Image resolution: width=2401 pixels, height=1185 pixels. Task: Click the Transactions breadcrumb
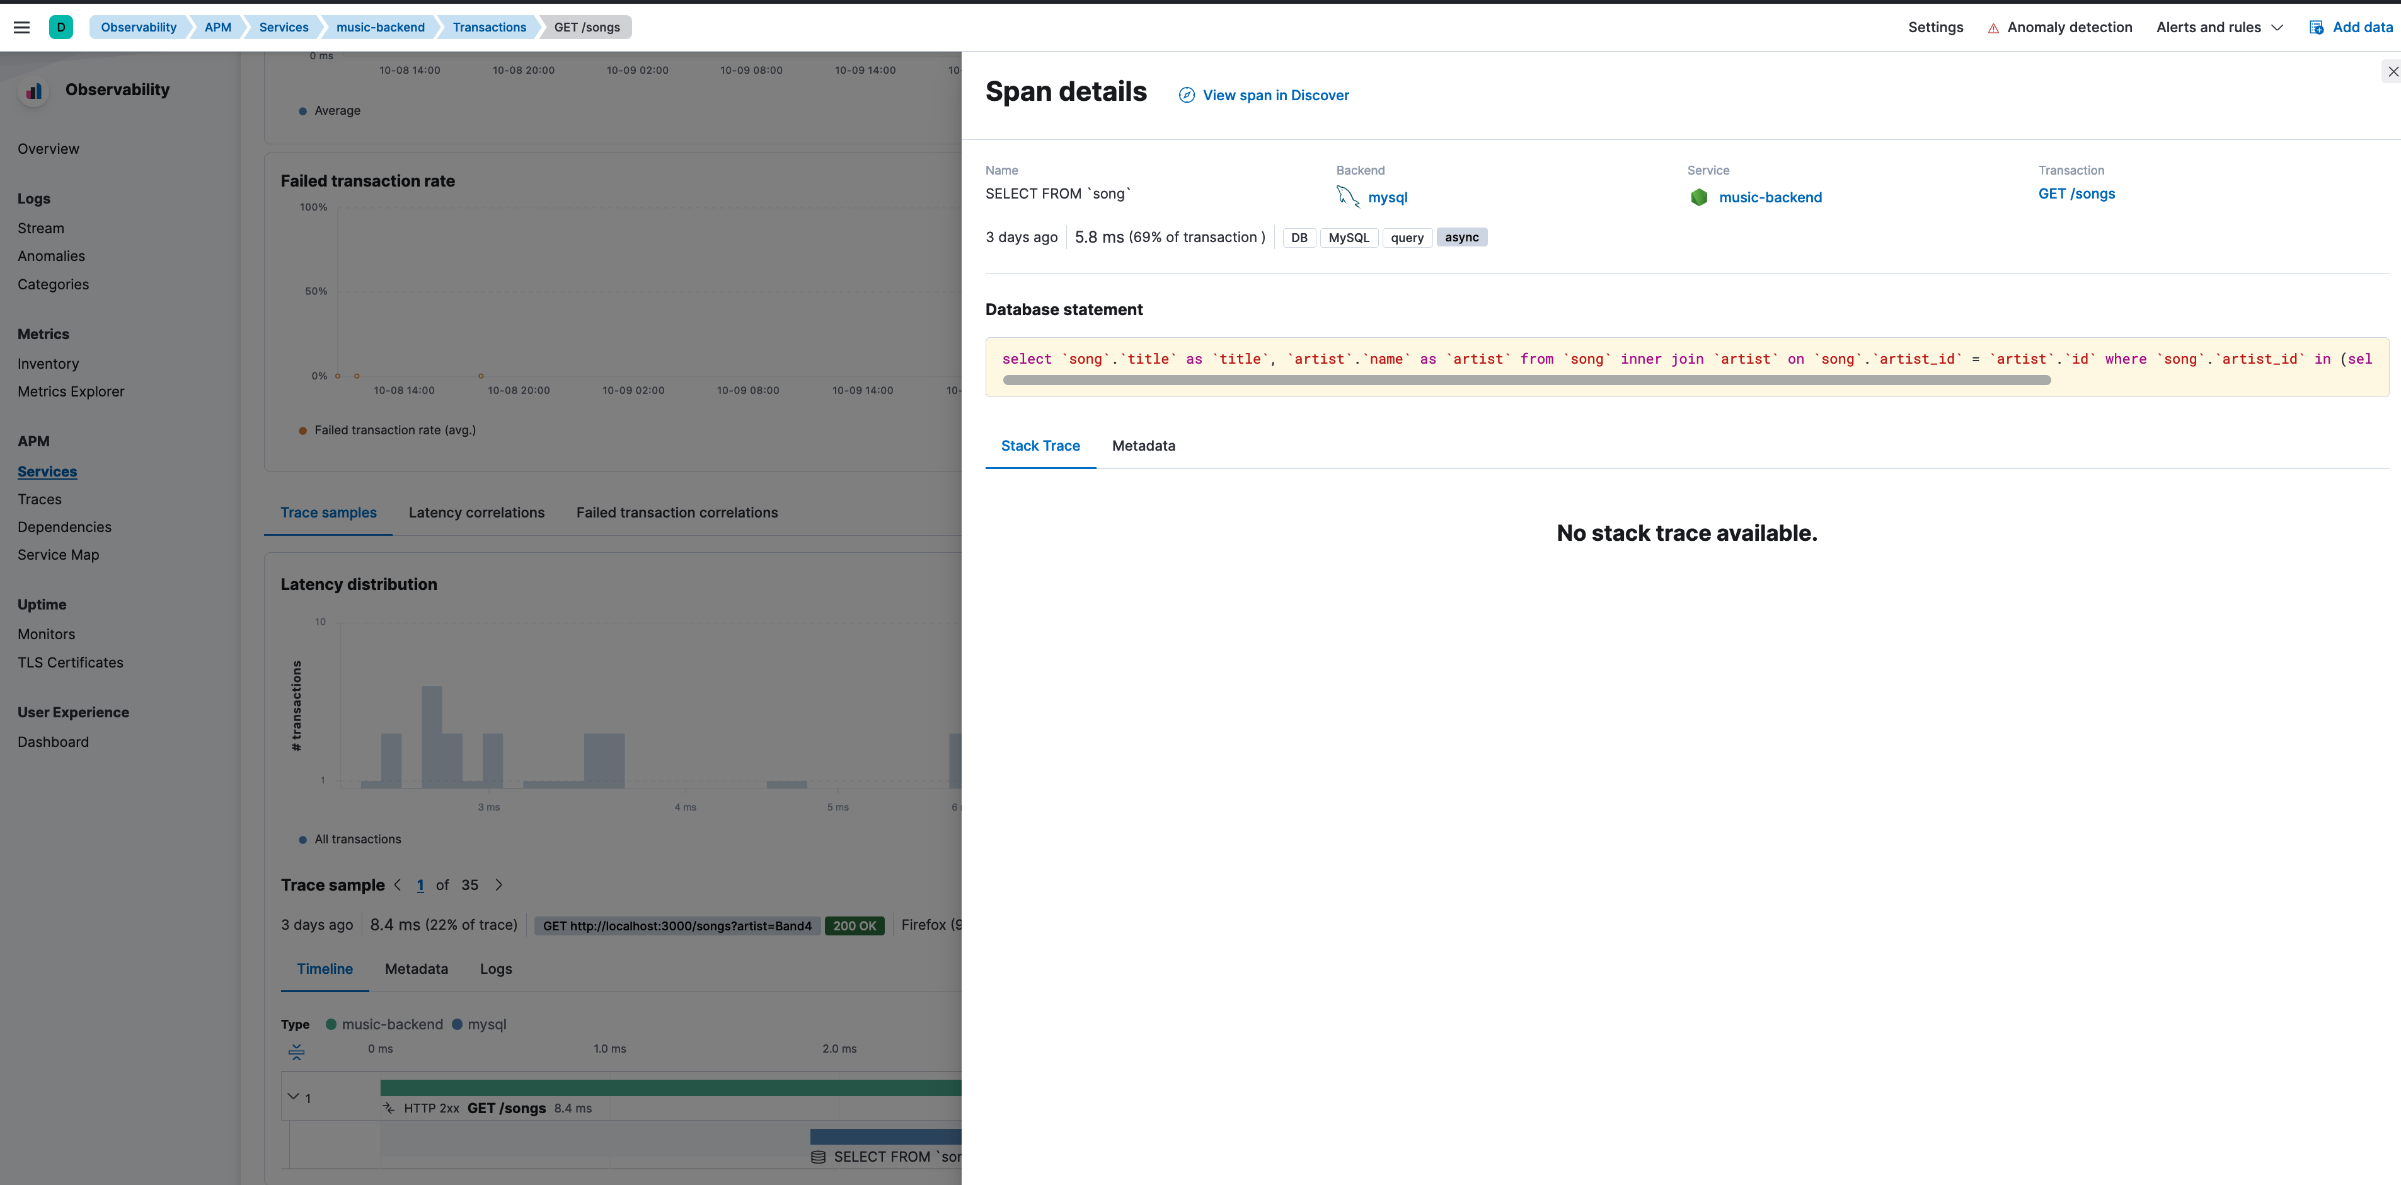point(489,27)
